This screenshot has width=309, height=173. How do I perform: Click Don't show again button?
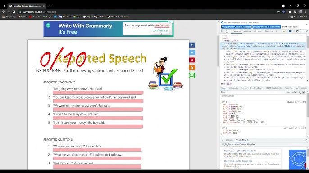click(x=290, y=27)
